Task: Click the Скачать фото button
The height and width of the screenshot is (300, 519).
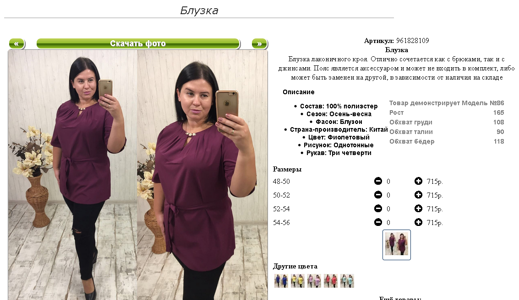Action: click(138, 43)
